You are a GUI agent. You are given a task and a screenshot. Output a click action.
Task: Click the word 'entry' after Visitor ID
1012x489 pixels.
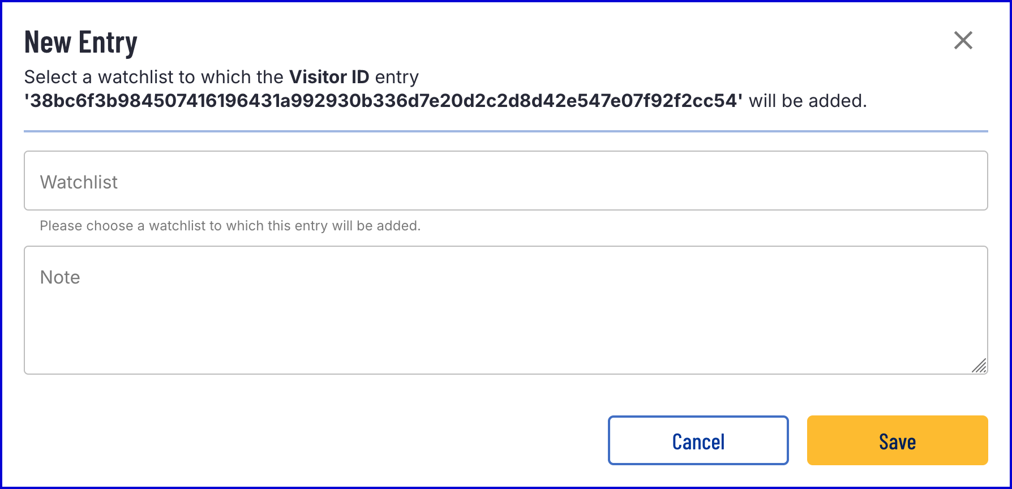pos(397,77)
